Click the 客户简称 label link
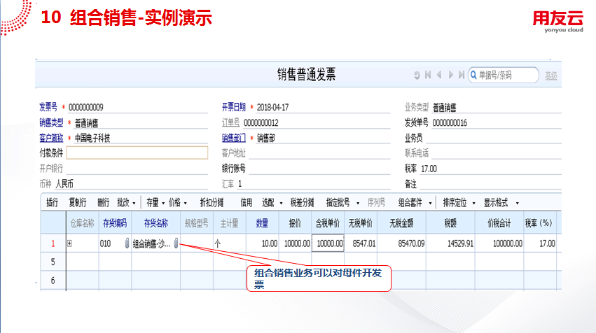This screenshot has width=596, height=333. coord(51,138)
